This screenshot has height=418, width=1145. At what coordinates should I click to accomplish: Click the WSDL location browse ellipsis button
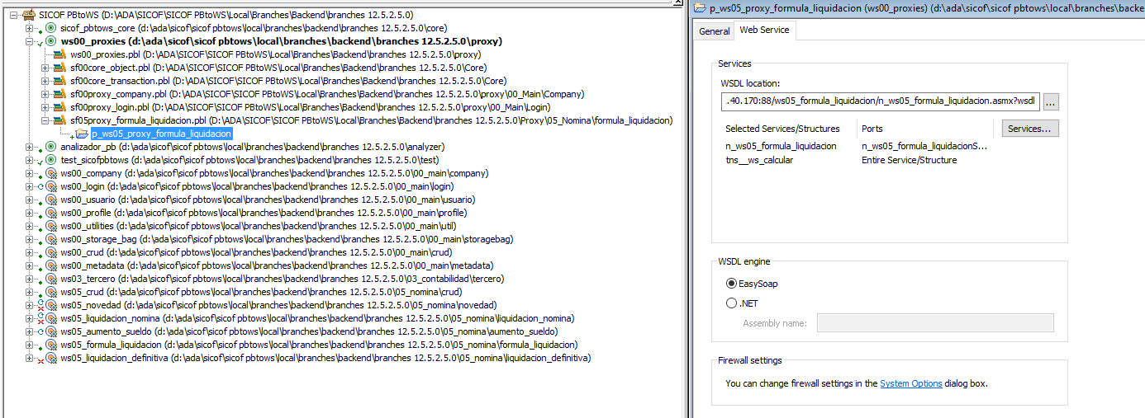(x=1050, y=102)
